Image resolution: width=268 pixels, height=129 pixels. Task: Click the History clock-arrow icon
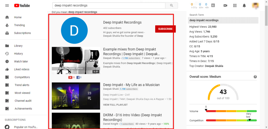tap(7, 54)
